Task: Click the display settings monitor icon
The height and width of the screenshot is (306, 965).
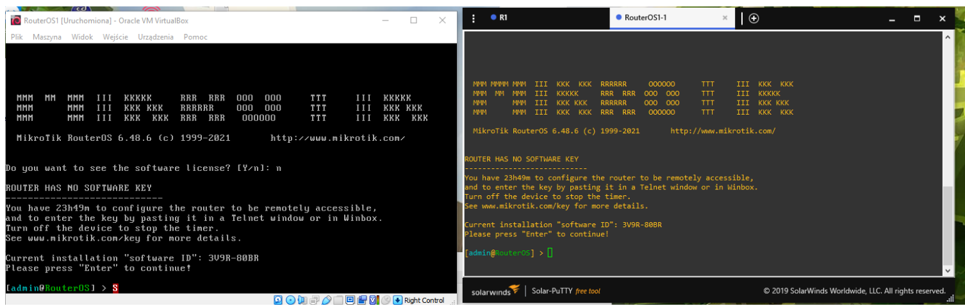Action: [351, 300]
